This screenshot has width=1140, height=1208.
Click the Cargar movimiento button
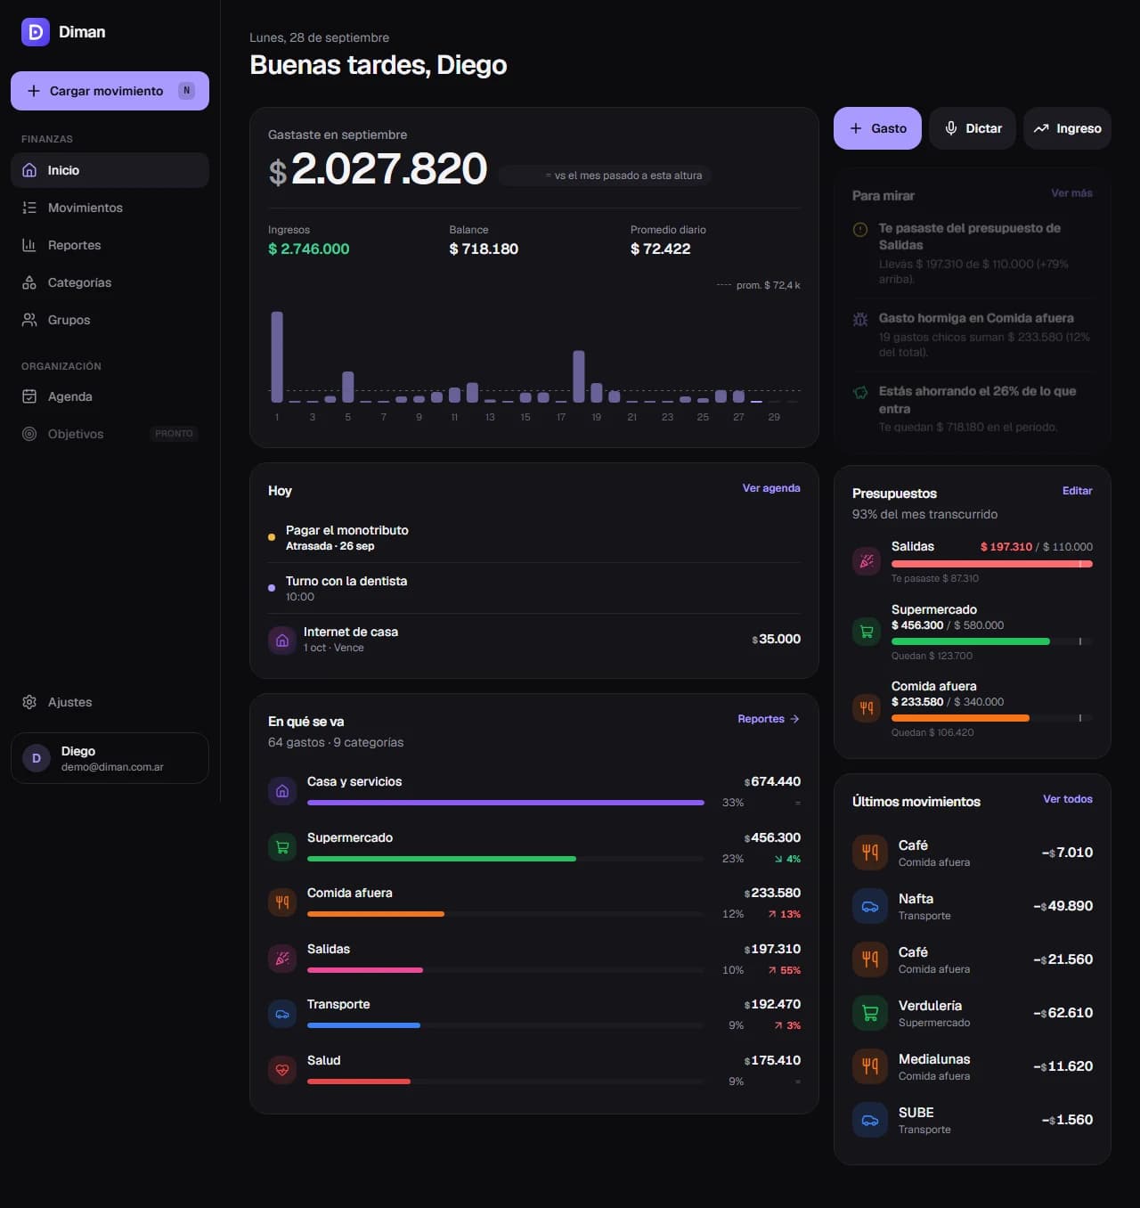click(110, 91)
